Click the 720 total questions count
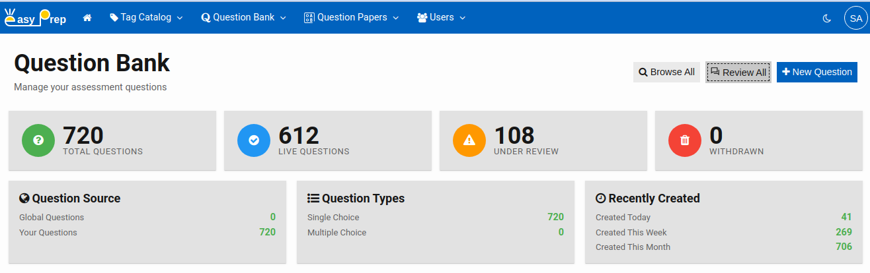The width and height of the screenshot is (870, 273). click(x=83, y=135)
